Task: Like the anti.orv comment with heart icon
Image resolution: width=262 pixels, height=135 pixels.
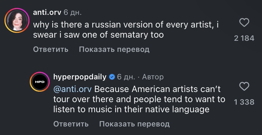Action: tap(244, 22)
